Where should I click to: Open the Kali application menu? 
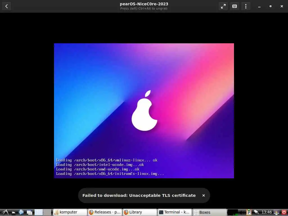point(5,212)
